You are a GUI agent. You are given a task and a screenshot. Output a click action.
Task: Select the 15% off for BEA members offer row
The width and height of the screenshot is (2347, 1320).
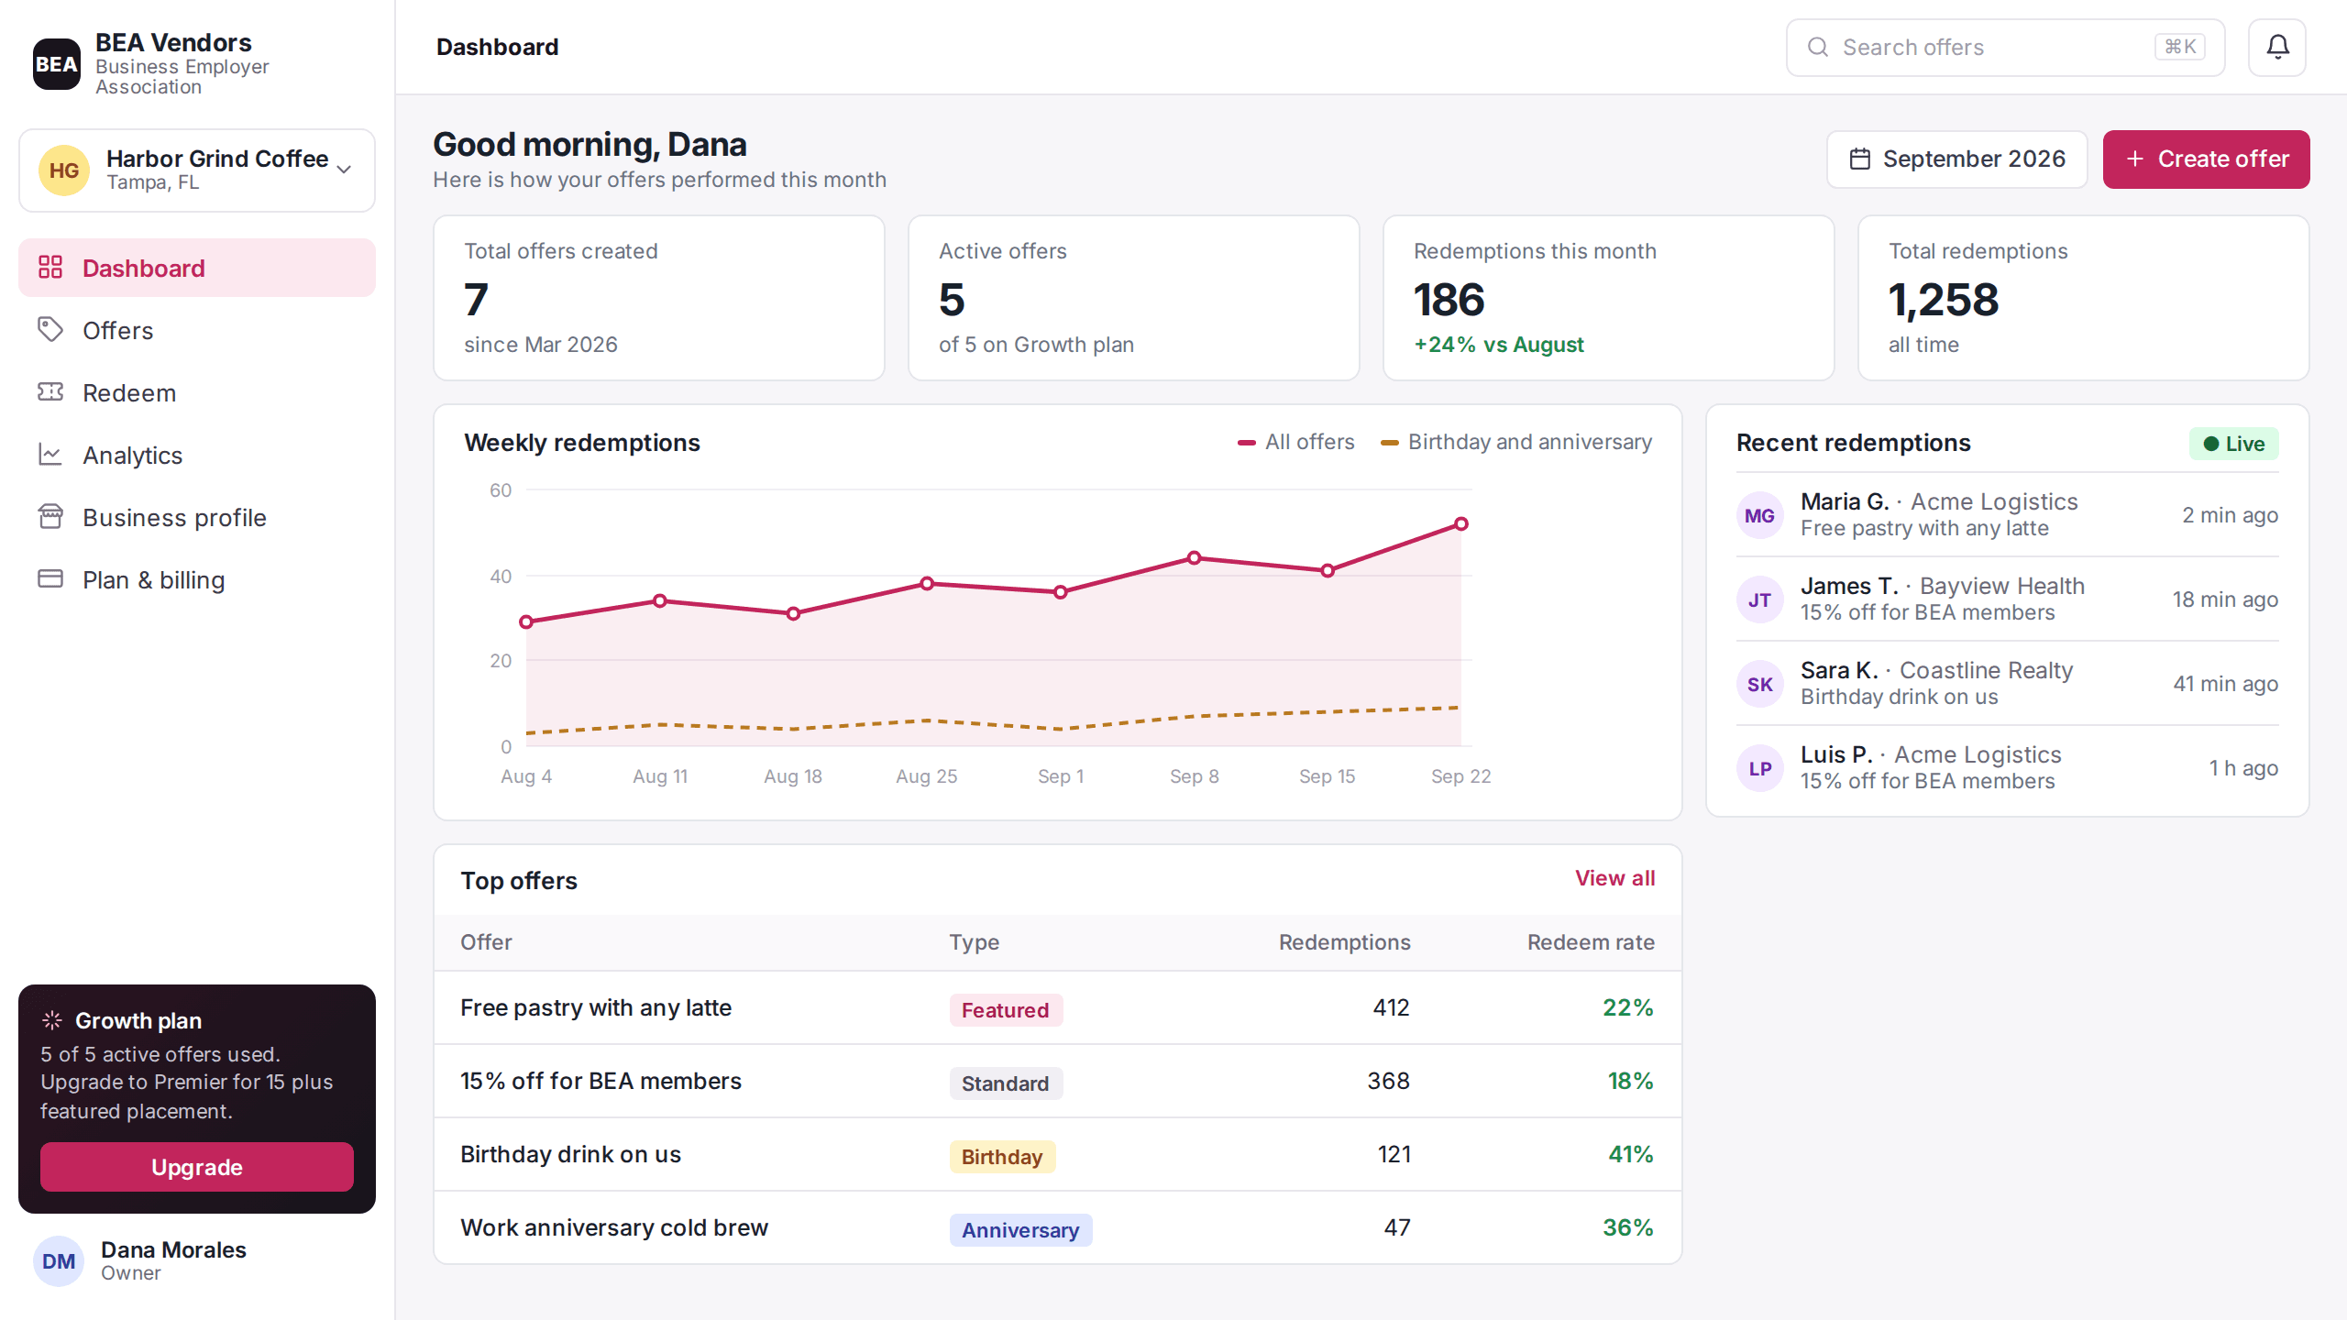click(x=1058, y=1081)
